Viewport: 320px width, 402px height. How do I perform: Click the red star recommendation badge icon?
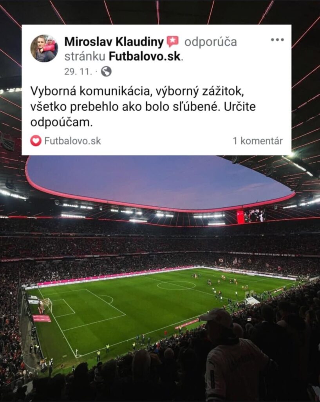(173, 42)
